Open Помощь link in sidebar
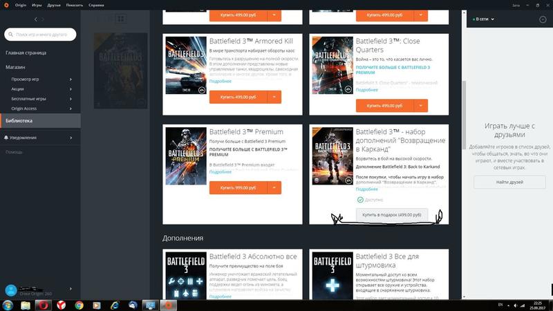Image resolution: width=553 pixels, height=311 pixels. [14, 152]
